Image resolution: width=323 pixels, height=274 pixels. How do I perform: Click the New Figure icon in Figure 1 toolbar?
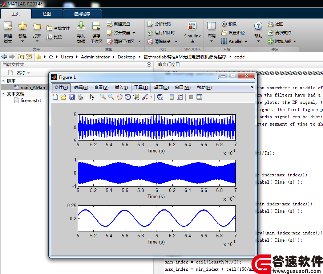coord(56,97)
